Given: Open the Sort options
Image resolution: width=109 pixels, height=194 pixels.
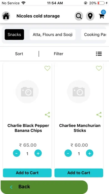Looking at the screenshot, I should [19, 54].
